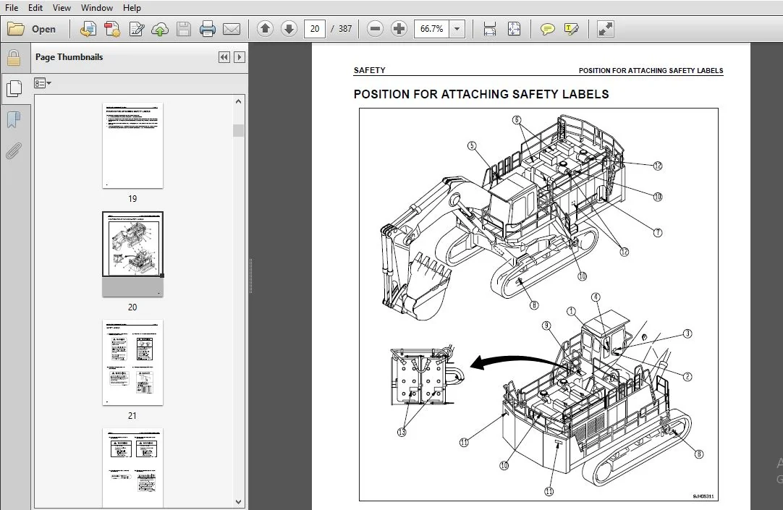This screenshot has height=510, width=783.
Task: Select page 21 thumbnail
Action: tap(132, 362)
